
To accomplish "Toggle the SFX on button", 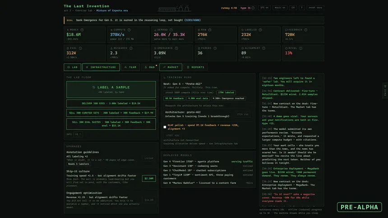I will [x=264, y=8].
